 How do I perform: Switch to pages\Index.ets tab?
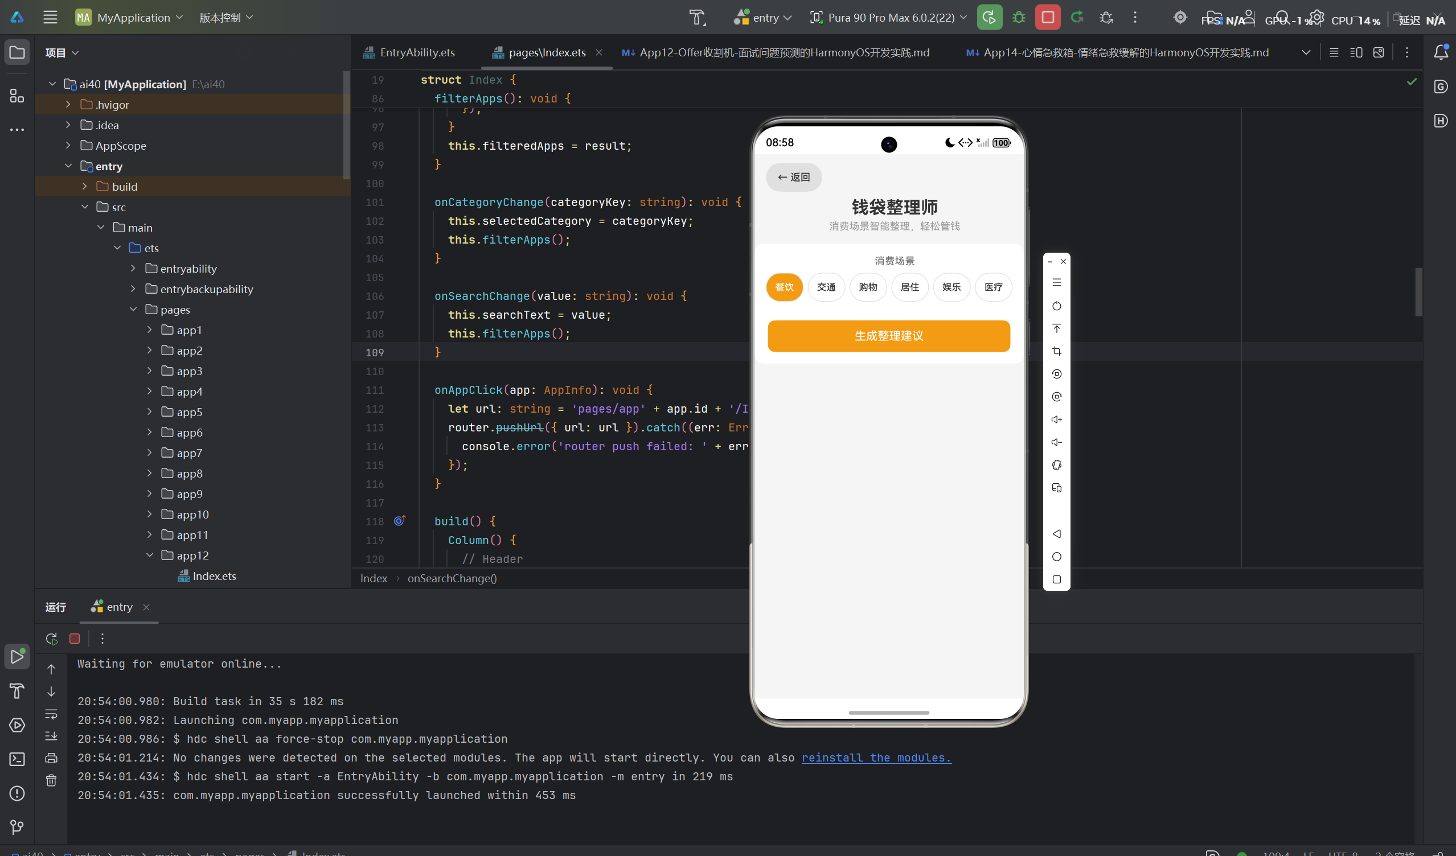tap(539, 52)
